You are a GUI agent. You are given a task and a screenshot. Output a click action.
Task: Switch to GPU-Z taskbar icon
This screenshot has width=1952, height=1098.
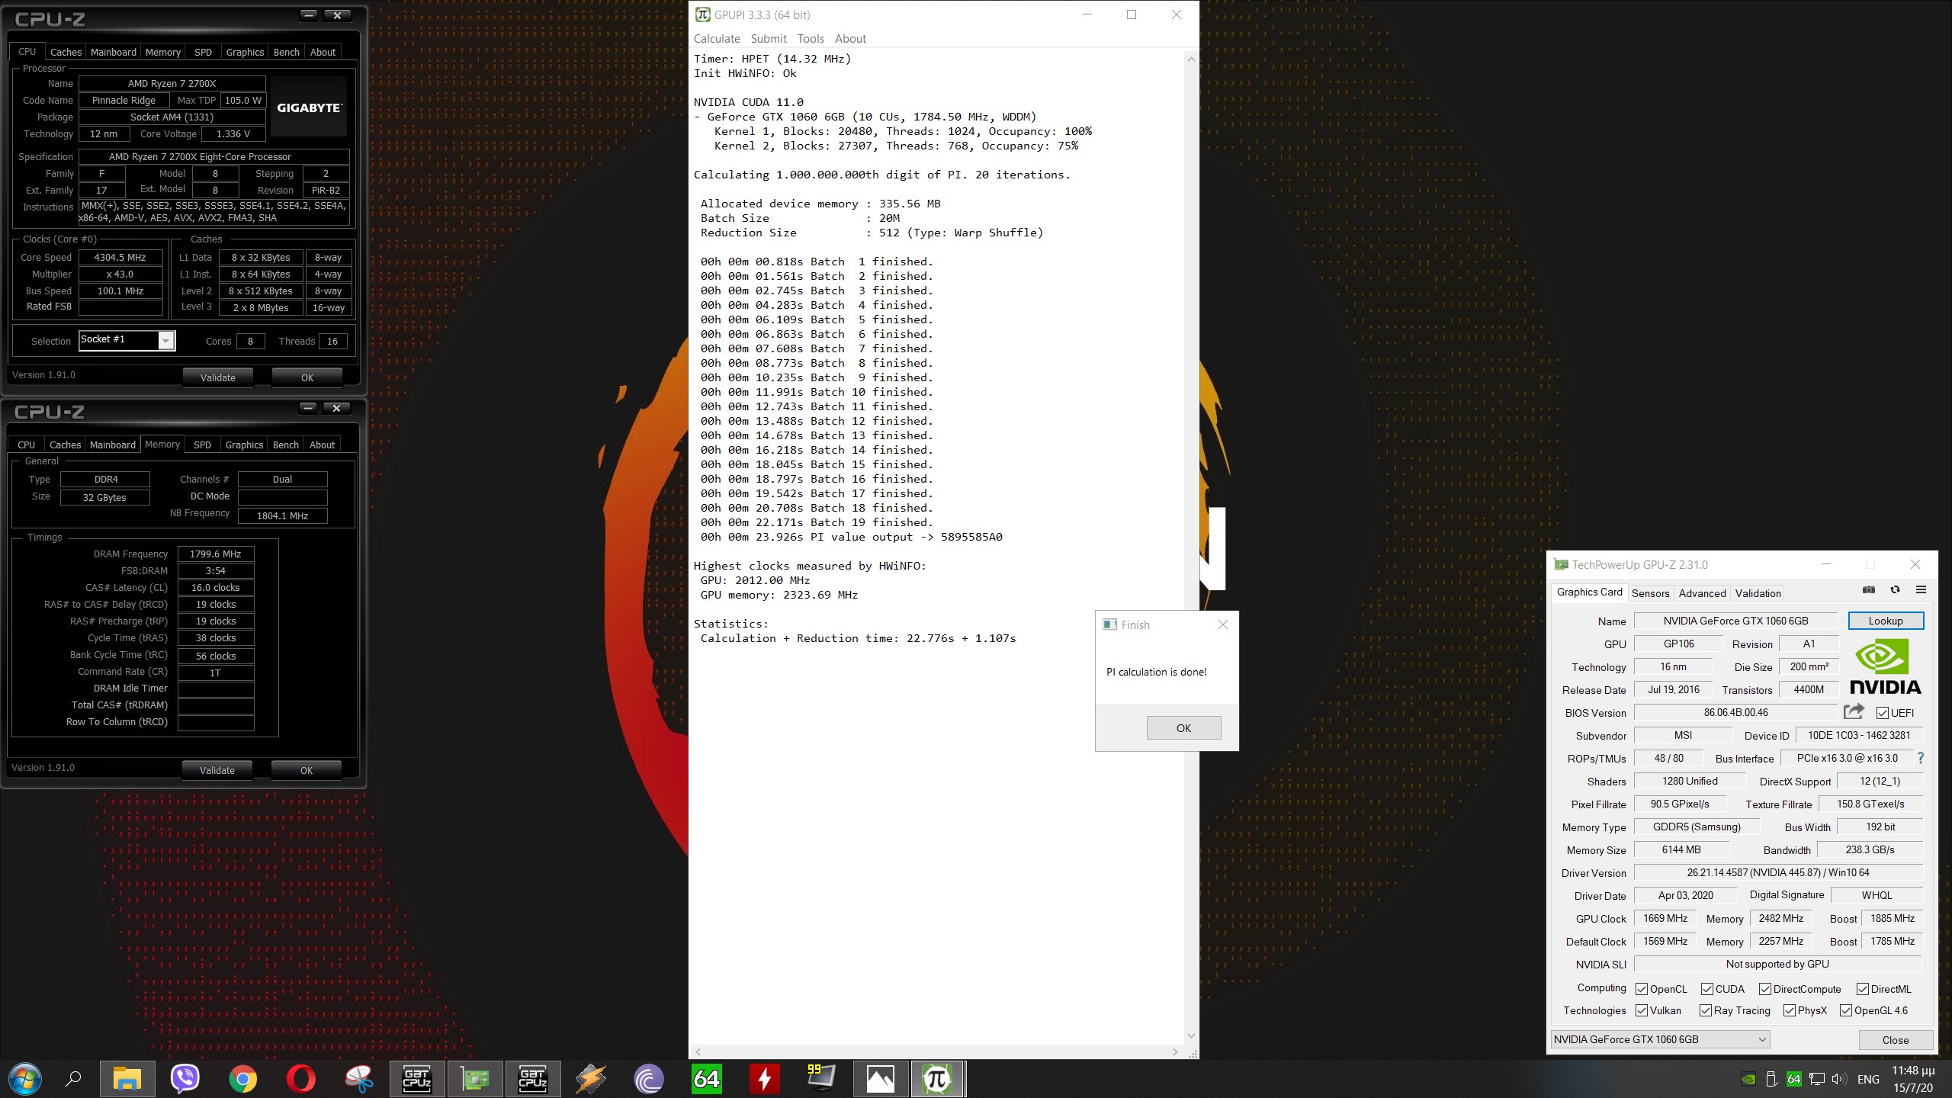tap(475, 1079)
